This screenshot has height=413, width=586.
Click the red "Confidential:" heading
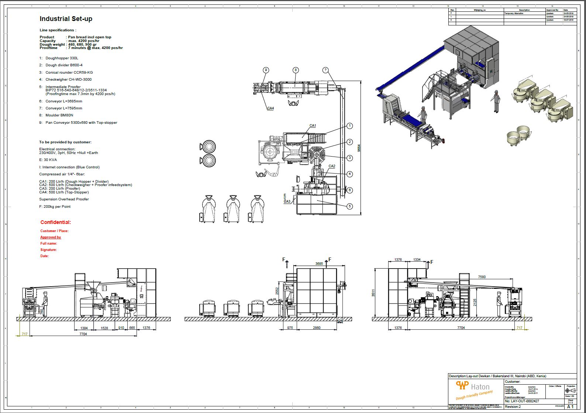point(56,222)
